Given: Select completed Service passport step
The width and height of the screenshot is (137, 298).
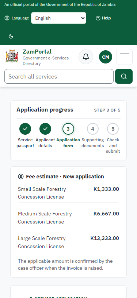Looking at the screenshot, I should (25, 129).
